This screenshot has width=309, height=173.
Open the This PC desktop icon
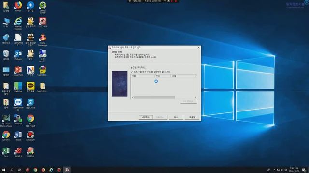[6, 23]
